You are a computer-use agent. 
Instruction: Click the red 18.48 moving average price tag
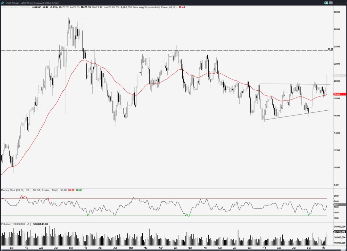tap(340, 94)
